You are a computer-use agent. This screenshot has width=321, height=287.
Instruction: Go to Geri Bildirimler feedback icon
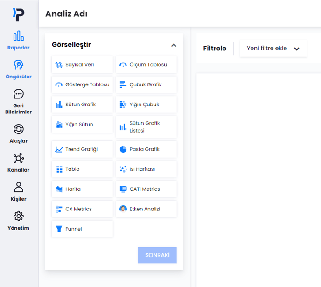19,94
